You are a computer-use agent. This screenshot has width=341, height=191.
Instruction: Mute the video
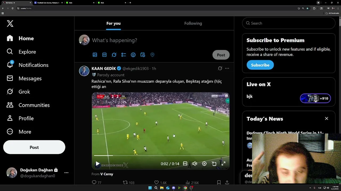tap(195, 164)
